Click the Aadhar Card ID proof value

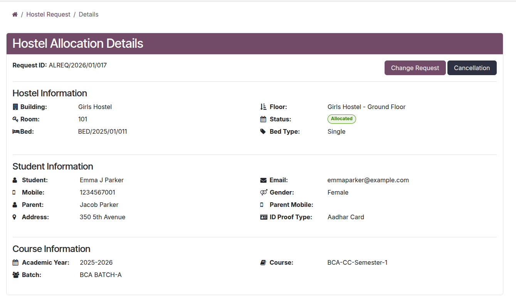(346, 217)
